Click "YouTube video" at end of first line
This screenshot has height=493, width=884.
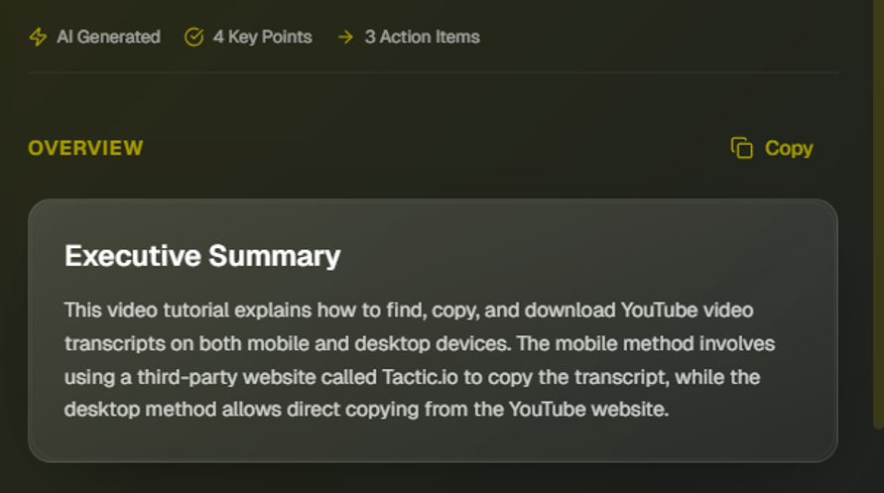[x=687, y=310]
